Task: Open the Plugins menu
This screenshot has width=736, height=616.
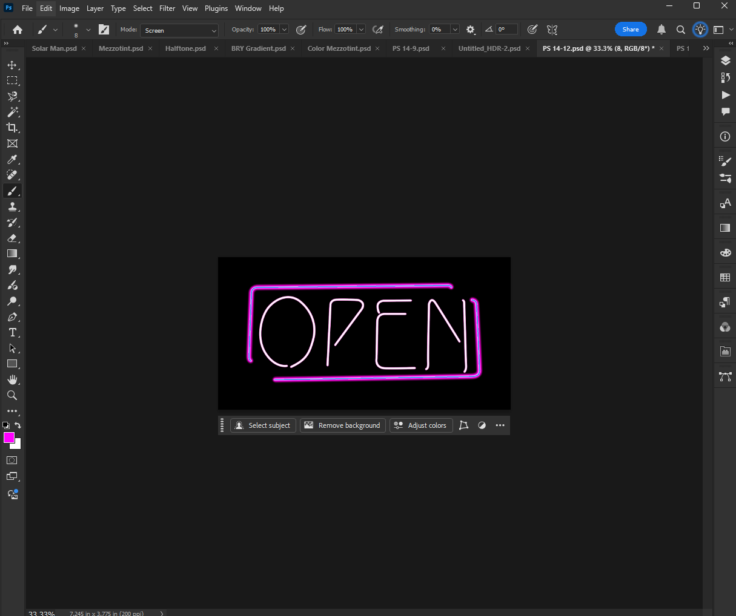Action: coord(216,8)
